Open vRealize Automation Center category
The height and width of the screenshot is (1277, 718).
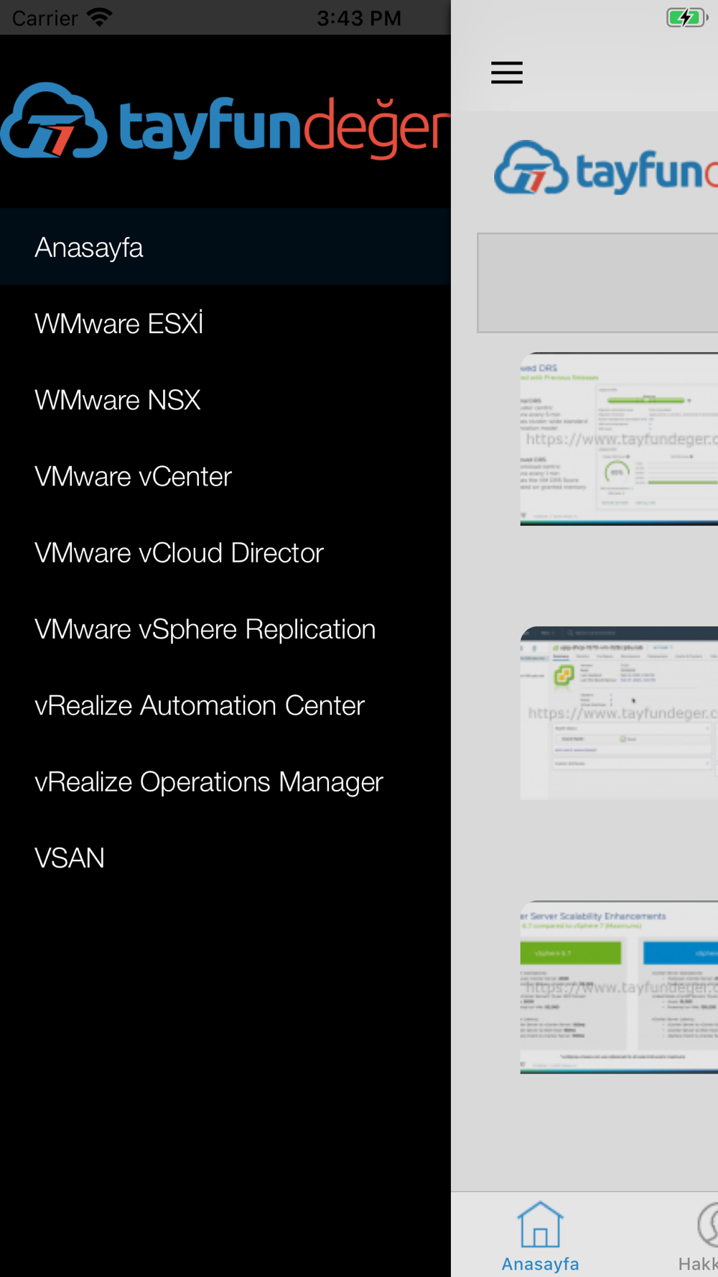225,705
